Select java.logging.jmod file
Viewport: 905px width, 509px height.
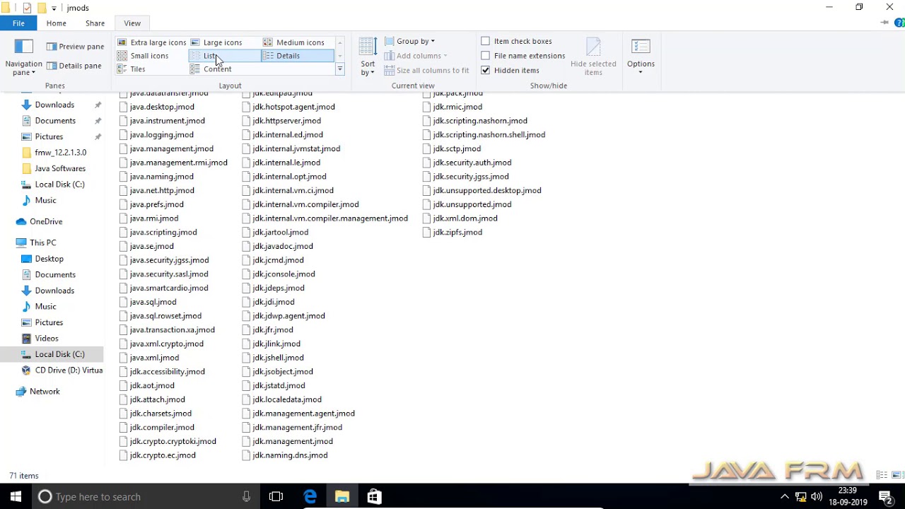(161, 135)
